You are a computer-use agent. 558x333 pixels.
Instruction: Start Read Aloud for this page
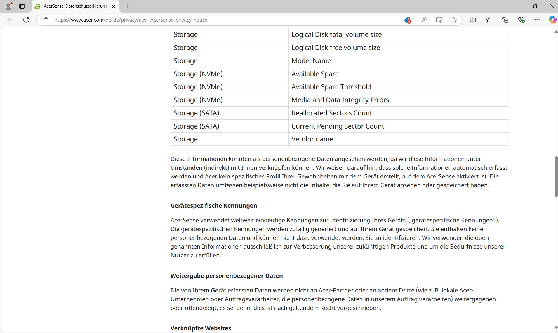click(425, 20)
